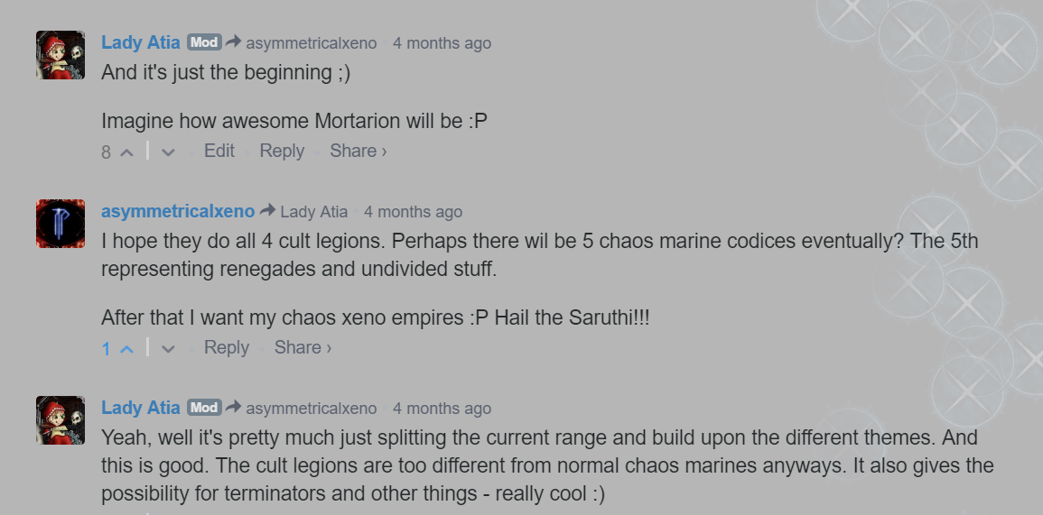Reply to asymmetricalxeno's Saruthi comment
The width and height of the screenshot is (1043, 515).
[227, 347]
